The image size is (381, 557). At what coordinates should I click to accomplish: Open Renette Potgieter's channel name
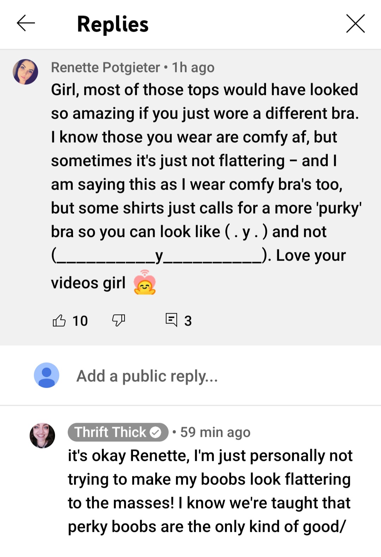coord(105,67)
